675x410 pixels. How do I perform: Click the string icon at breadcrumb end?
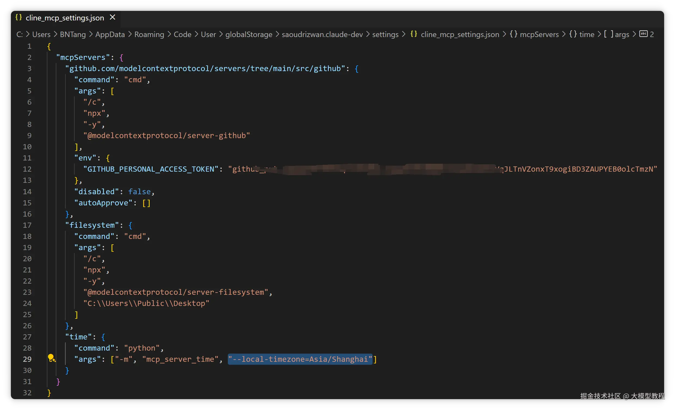coord(643,34)
